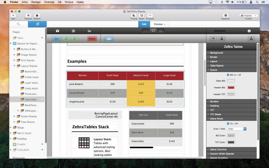Screen dimensions: 269x168
Task: Open the Stacks library cube icon
Action: [x=57, y=31]
